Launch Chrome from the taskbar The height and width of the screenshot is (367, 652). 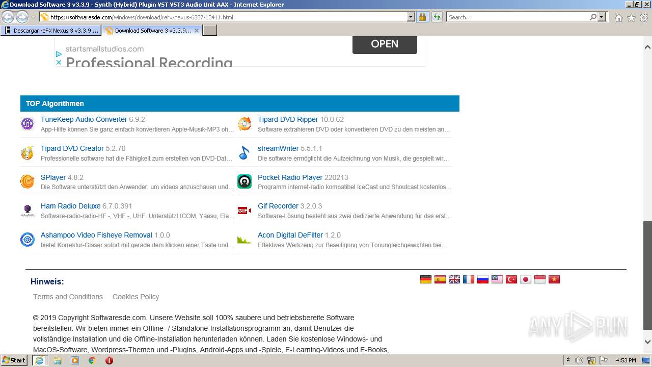pos(92,360)
